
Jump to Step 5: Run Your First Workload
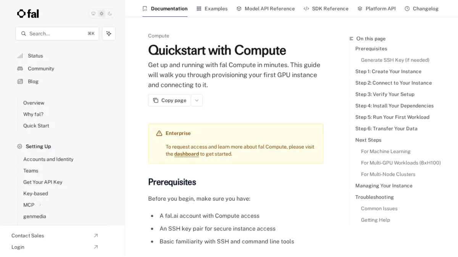(x=392, y=117)
